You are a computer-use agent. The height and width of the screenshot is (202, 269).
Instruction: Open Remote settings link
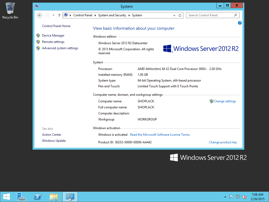click(x=53, y=42)
